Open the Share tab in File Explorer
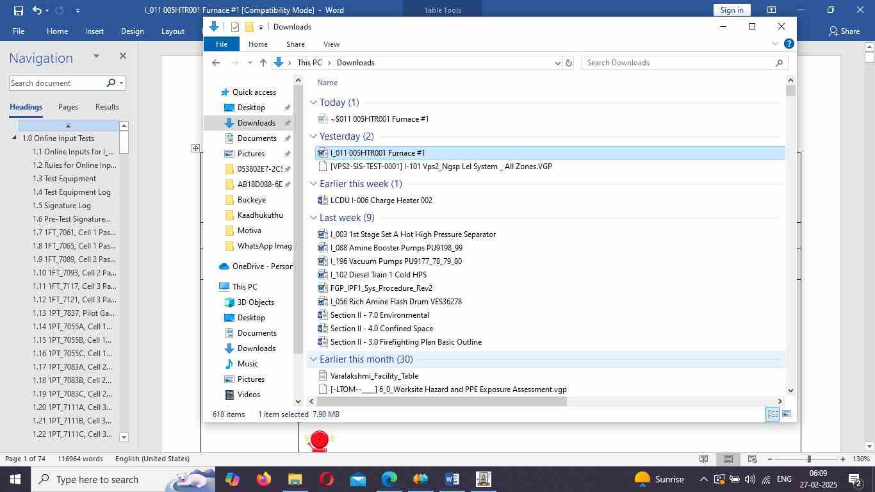 tap(295, 44)
